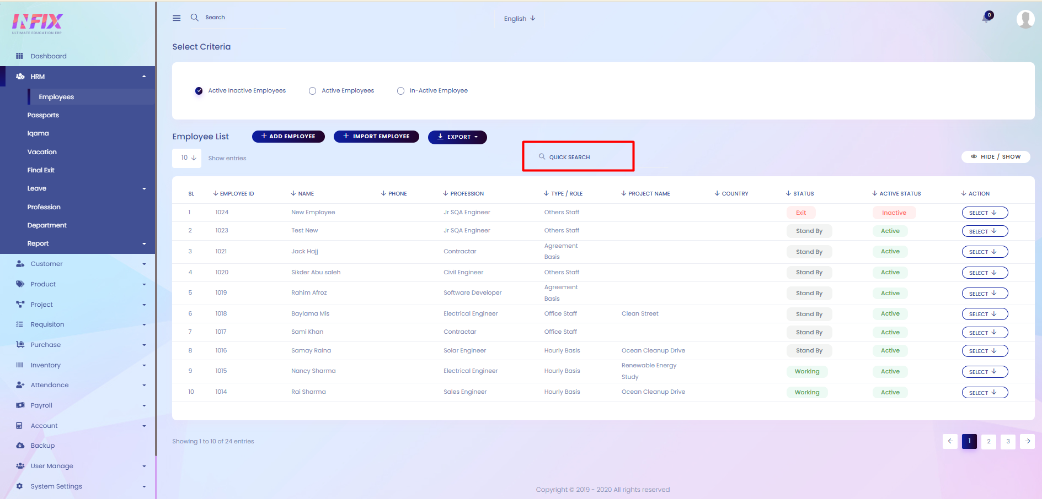Open Select dropdown for Rai Sharma row

[985, 393]
